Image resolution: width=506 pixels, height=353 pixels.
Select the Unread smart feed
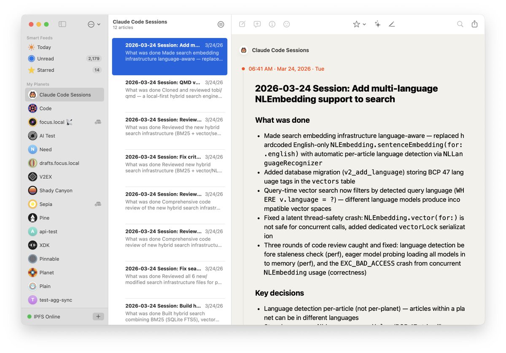[46, 59]
